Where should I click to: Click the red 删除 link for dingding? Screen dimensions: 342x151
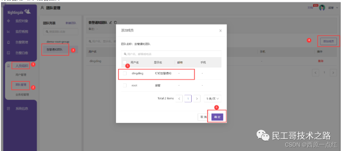click(320, 61)
